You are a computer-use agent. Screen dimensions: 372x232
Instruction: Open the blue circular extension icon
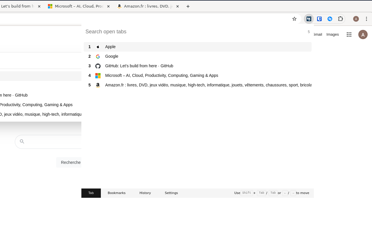[x=330, y=19]
